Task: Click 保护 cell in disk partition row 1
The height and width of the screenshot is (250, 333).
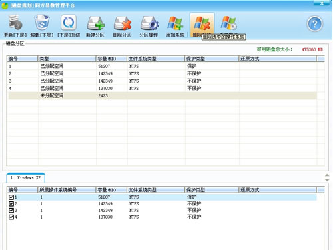Action: coord(192,66)
